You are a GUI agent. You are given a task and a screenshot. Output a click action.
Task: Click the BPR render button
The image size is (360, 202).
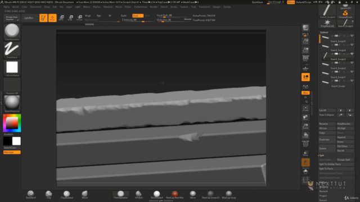tap(305, 27)
